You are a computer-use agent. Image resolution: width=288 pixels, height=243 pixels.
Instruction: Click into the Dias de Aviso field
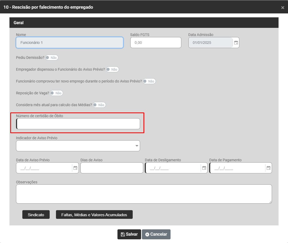click(x=112, y=168)
